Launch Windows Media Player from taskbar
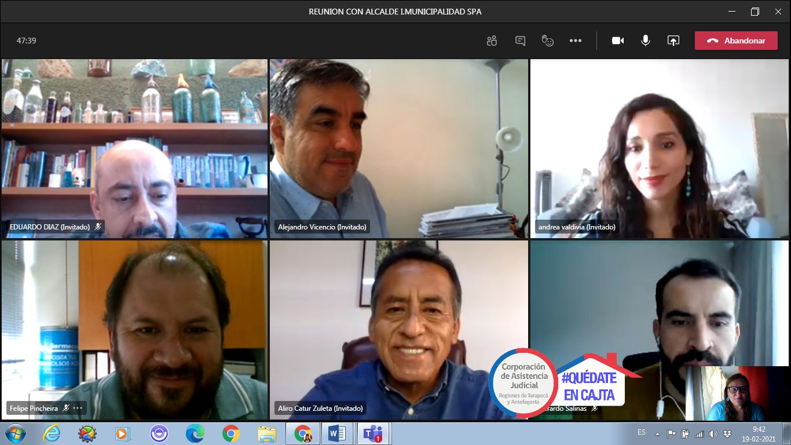This screenshot has width=791, height=445. 123,433
